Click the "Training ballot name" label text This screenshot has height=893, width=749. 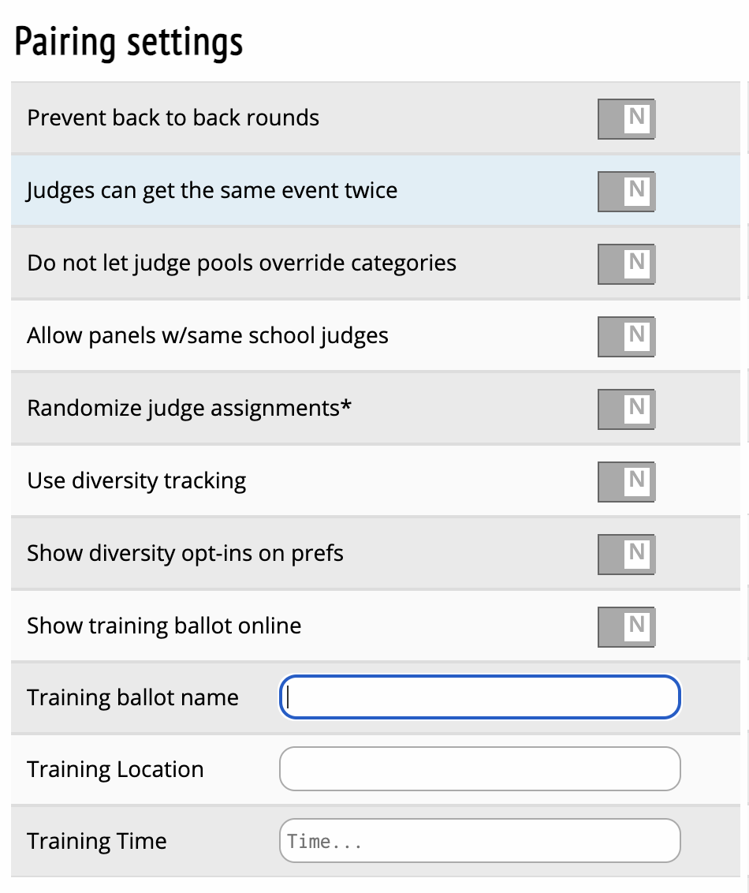pyautogui.click(x=132, y=698)
